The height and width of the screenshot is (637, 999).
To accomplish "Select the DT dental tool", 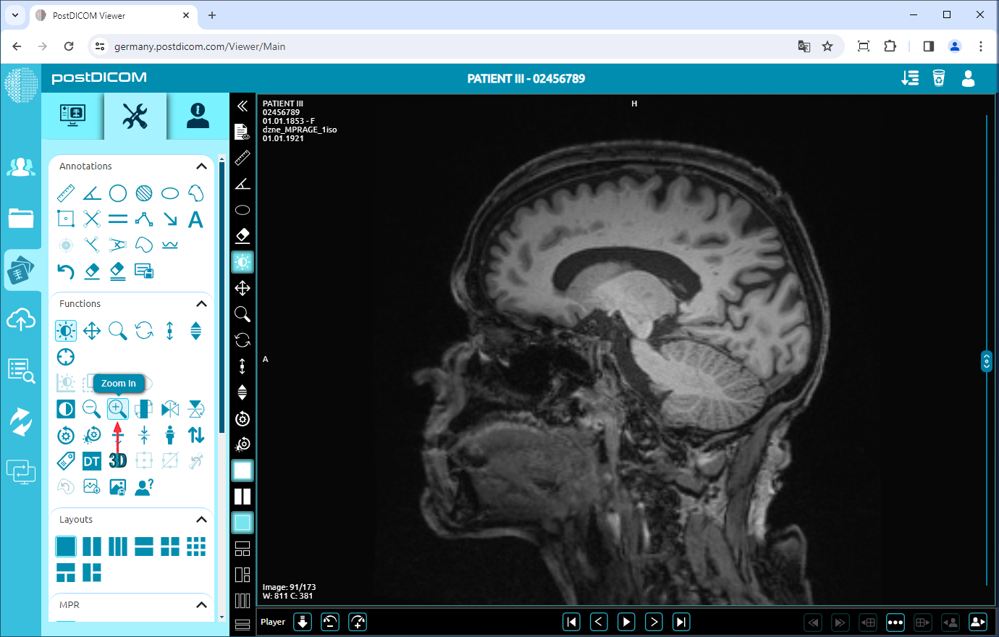I will (x=92, y=460).
